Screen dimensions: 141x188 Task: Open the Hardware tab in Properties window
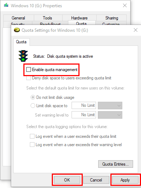[79, 18]
